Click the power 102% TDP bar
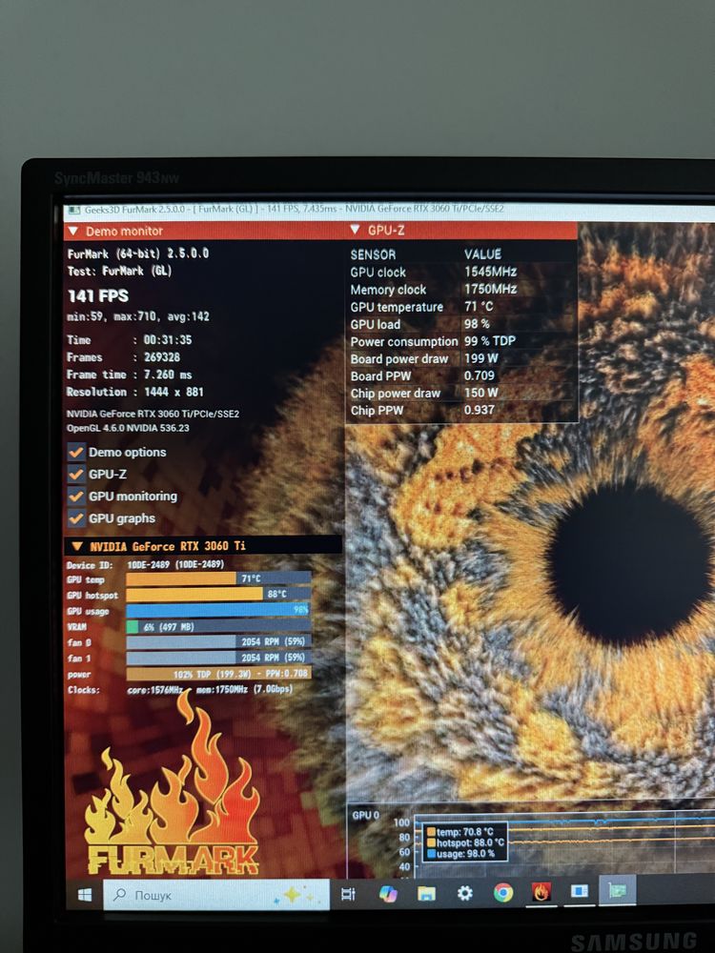The image size is (715, 953). (219, 674)
